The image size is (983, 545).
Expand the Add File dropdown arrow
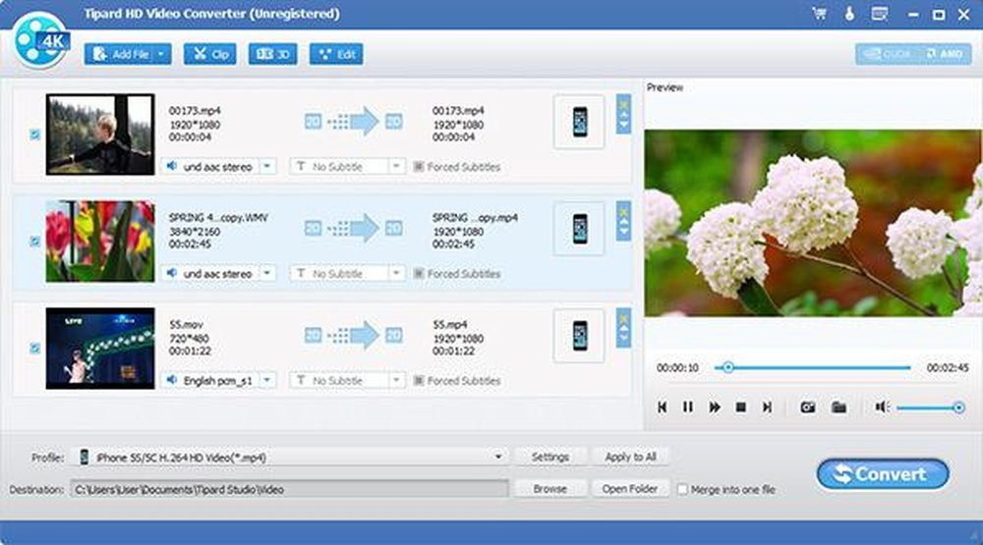[x=162, y=55]
